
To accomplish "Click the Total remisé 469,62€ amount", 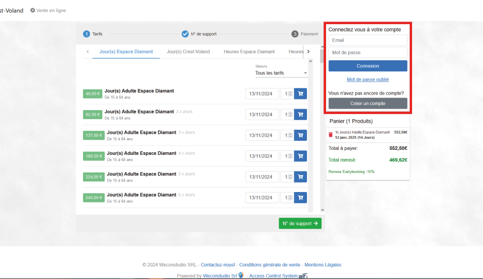I will [398, 160].
